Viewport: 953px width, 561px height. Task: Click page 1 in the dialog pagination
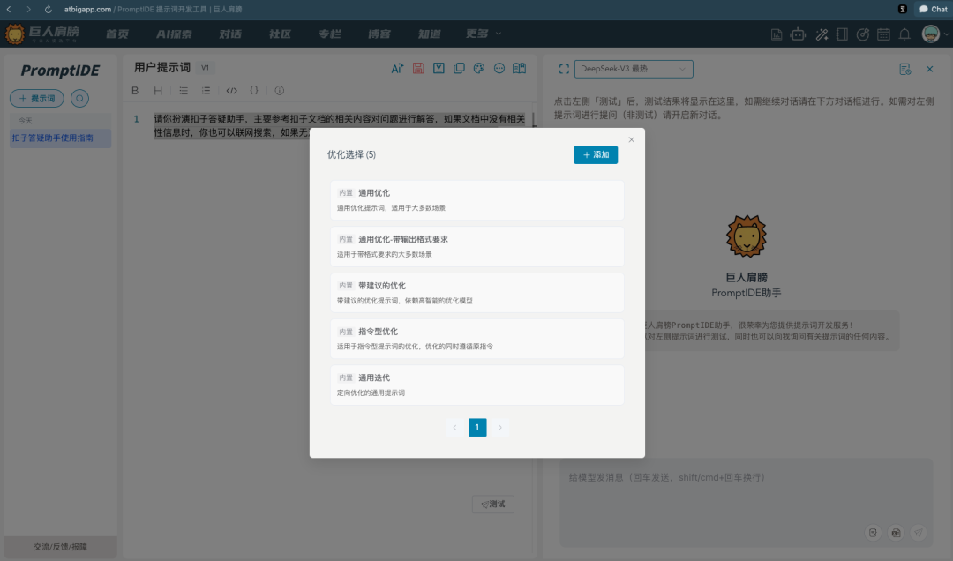(477, 428)
